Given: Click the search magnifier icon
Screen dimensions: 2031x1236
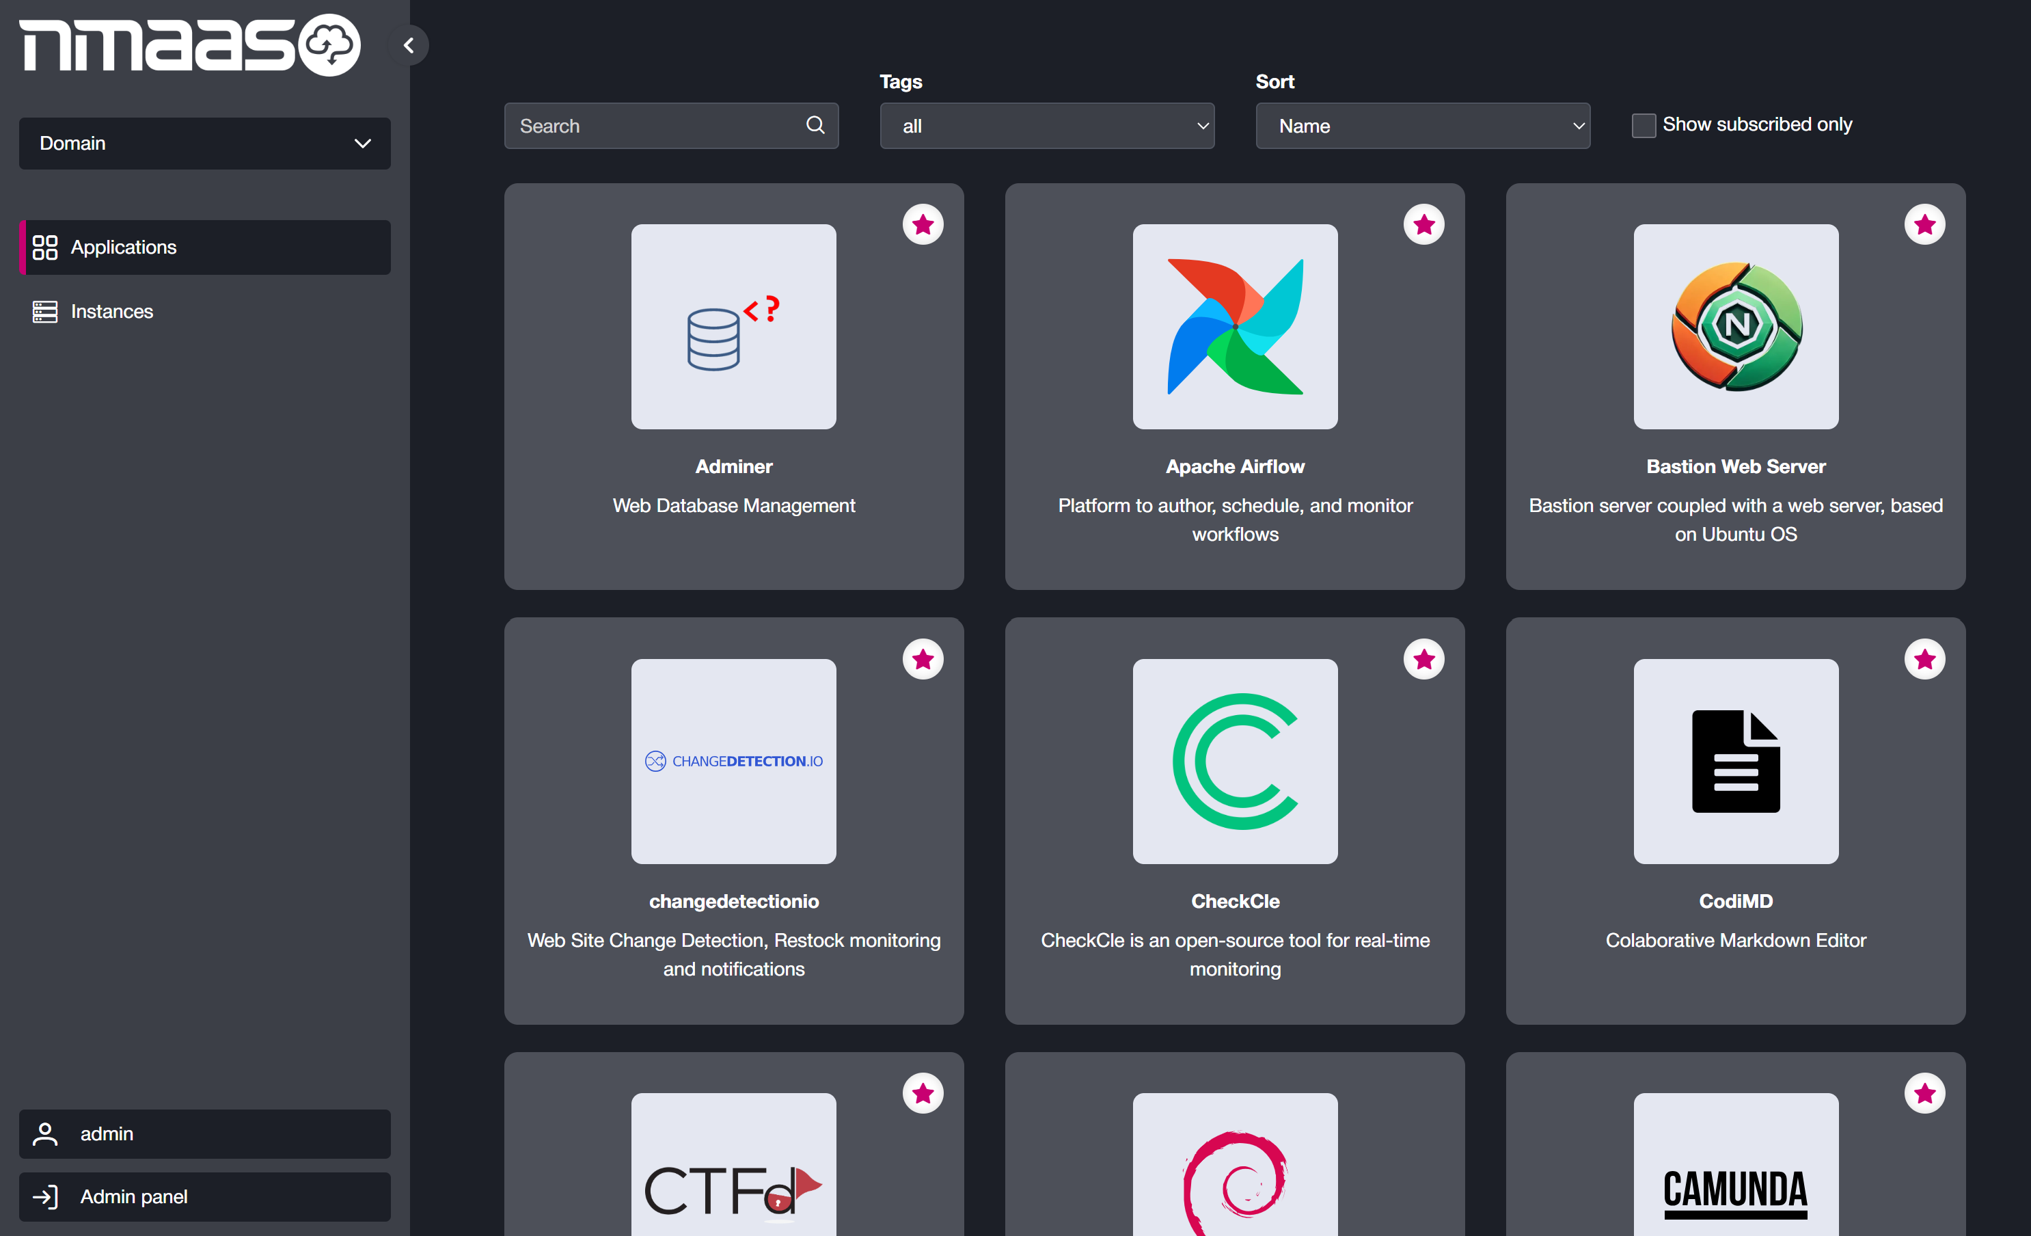Looking at the screenshot, I should click(815, 125).
